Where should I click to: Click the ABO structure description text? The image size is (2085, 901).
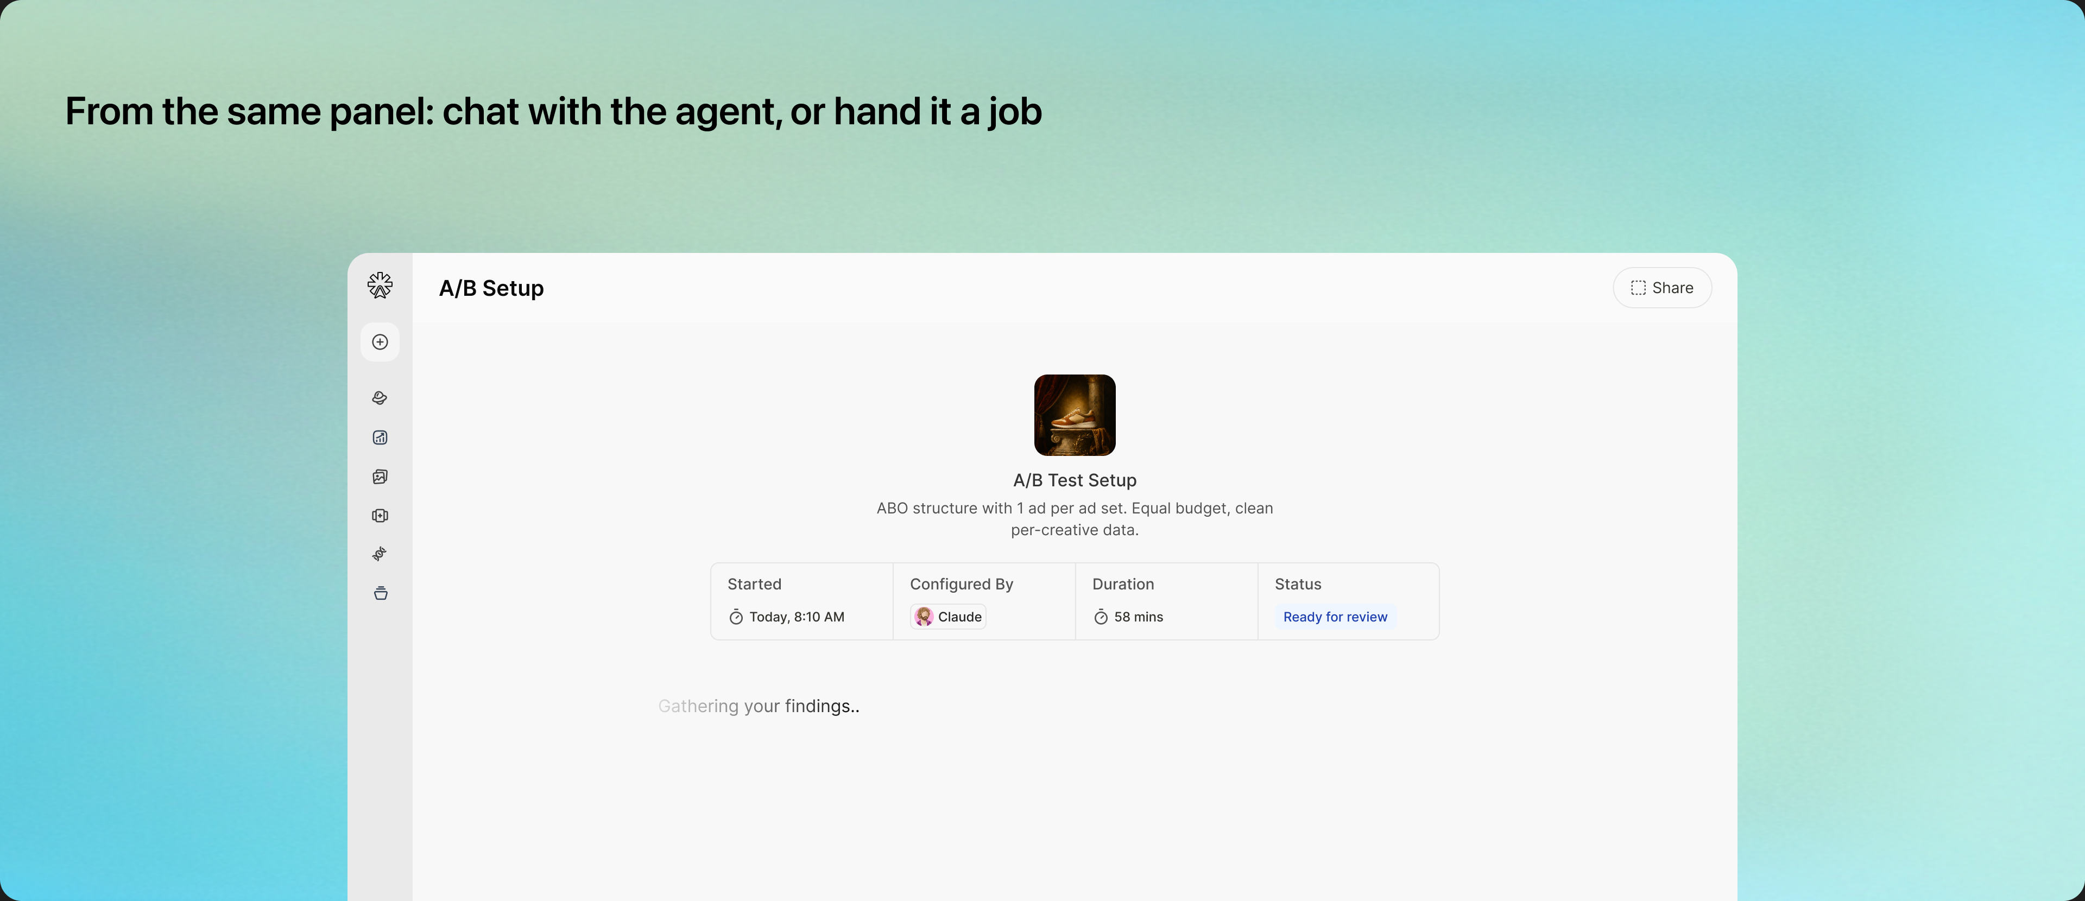pyautogui.click(x=1075, y=519)
